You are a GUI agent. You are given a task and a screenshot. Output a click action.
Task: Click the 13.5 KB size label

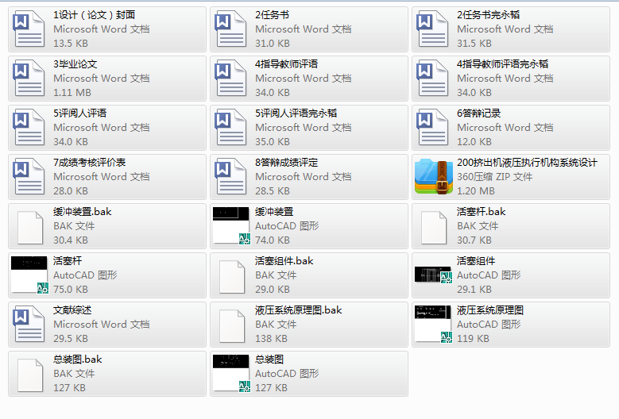pyautogui.click(x=71, y=44)
